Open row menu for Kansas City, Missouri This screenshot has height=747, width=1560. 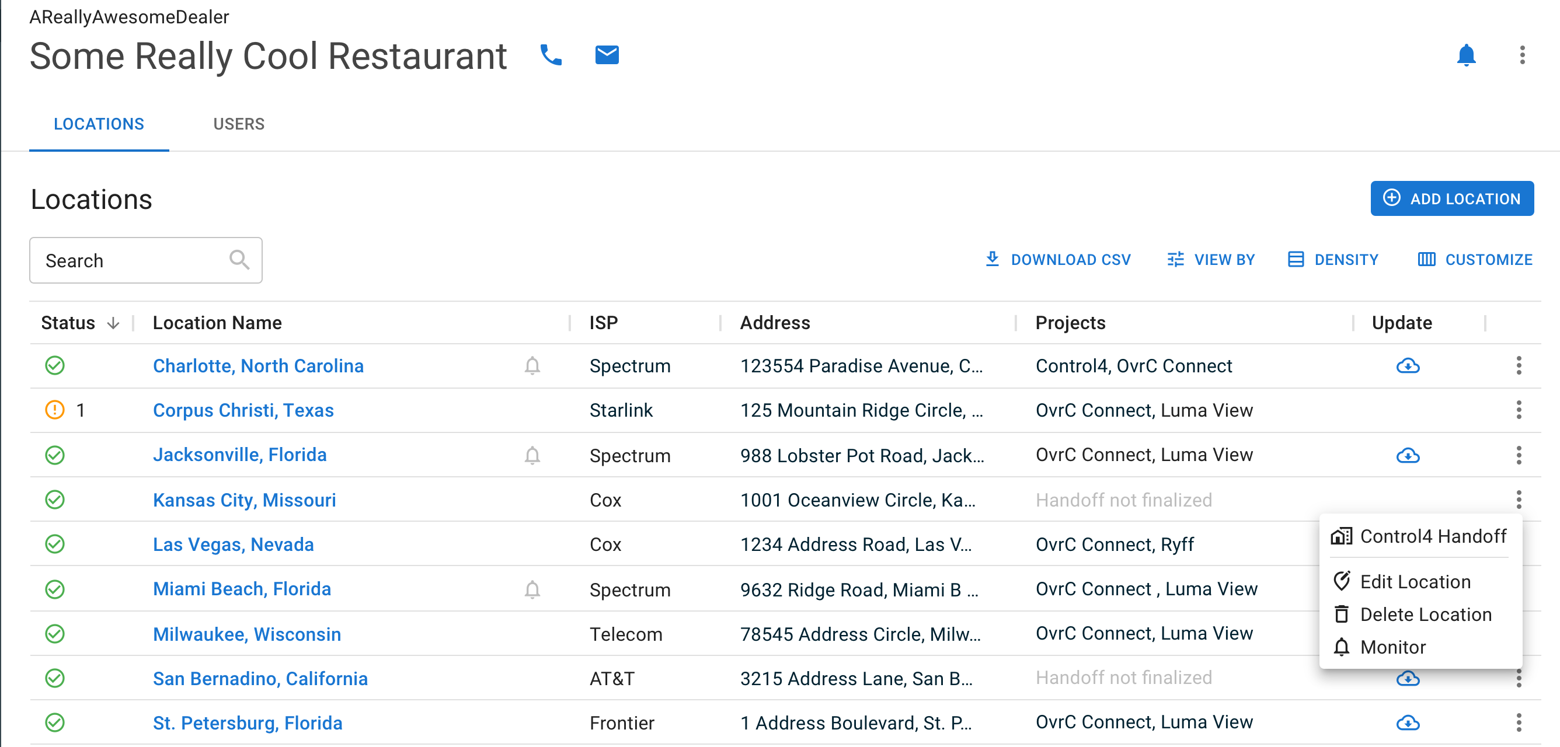tap(1519, 500)
